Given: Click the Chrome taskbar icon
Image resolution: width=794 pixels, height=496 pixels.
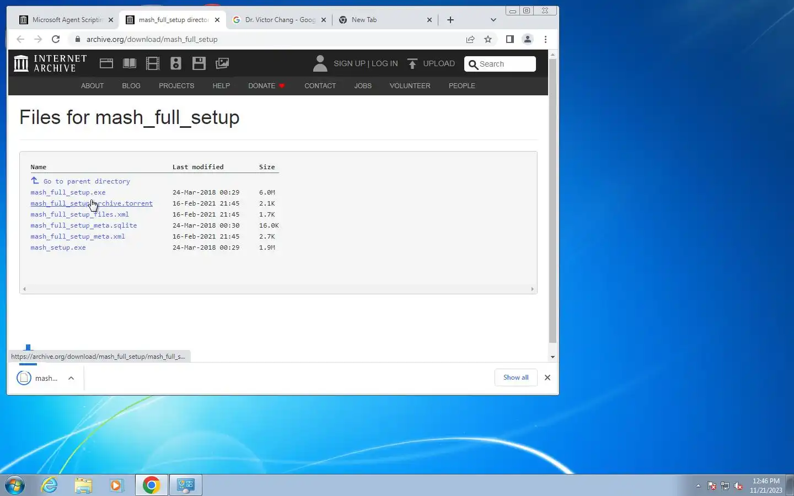Looking at the screenshot, I should (x=152, y=485).
